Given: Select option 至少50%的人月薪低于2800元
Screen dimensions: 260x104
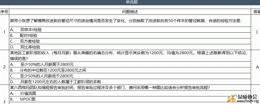Looking at the screenshot, I should 130,76.
